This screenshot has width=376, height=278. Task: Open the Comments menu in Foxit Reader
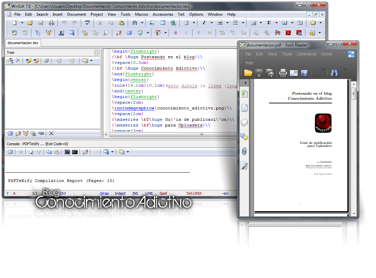(306, 54)
